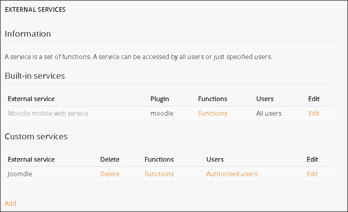Click the Add link to create service
Image resolution: width=348 pixels, height=212 pixels.
tap(11, 203)
